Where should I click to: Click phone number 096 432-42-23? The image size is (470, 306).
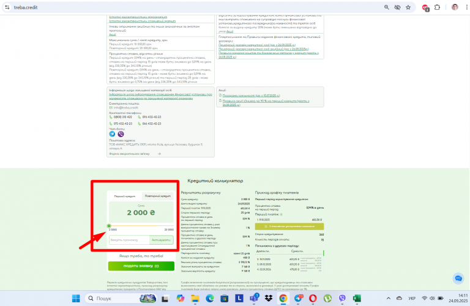click(x=152, y=117)
